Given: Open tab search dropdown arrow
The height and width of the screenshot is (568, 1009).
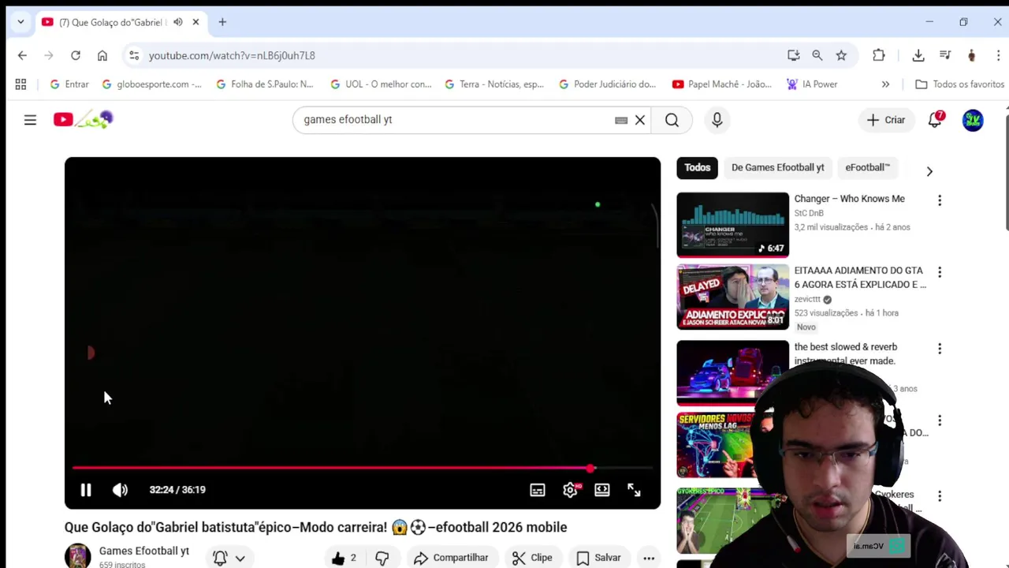Looking at the screenshot, I should click(20, 22).
